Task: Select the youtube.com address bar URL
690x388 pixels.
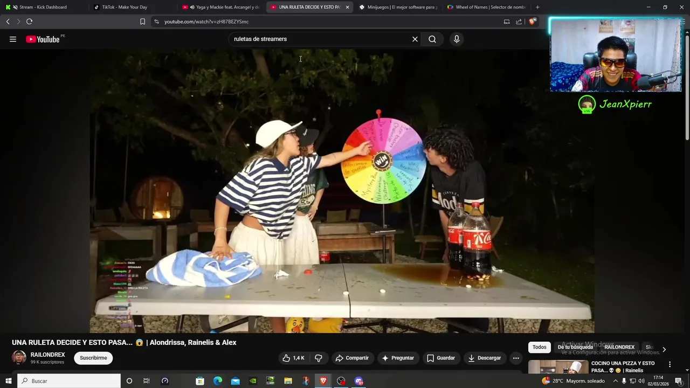Action: pyautogui.click(x=206, y=22)
